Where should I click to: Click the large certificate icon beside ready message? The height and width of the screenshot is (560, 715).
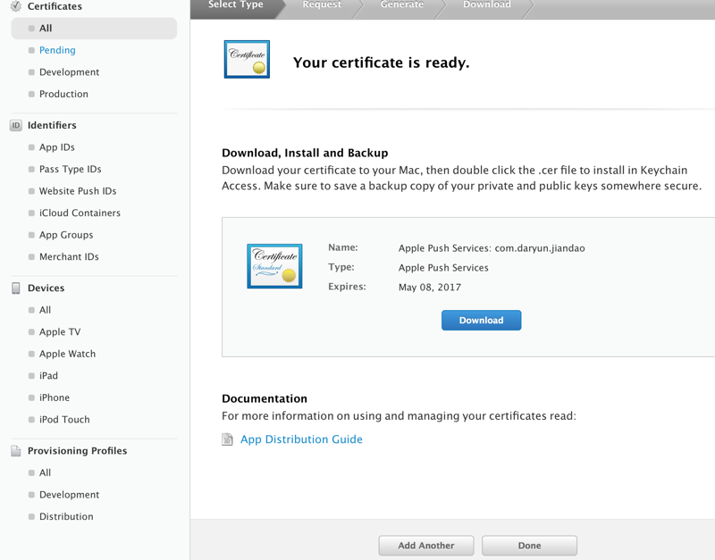pyautogui.click(x=247, y=59)
